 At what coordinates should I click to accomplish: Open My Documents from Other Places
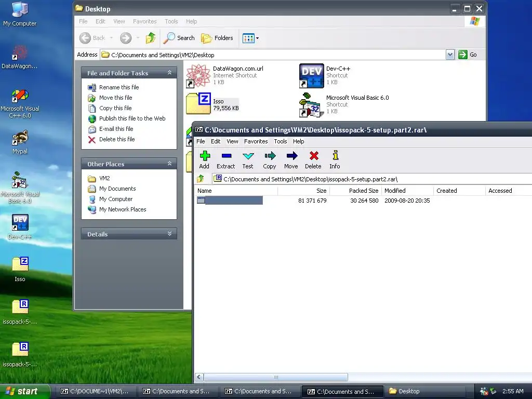pyautogui.click(x=117, y=189)
